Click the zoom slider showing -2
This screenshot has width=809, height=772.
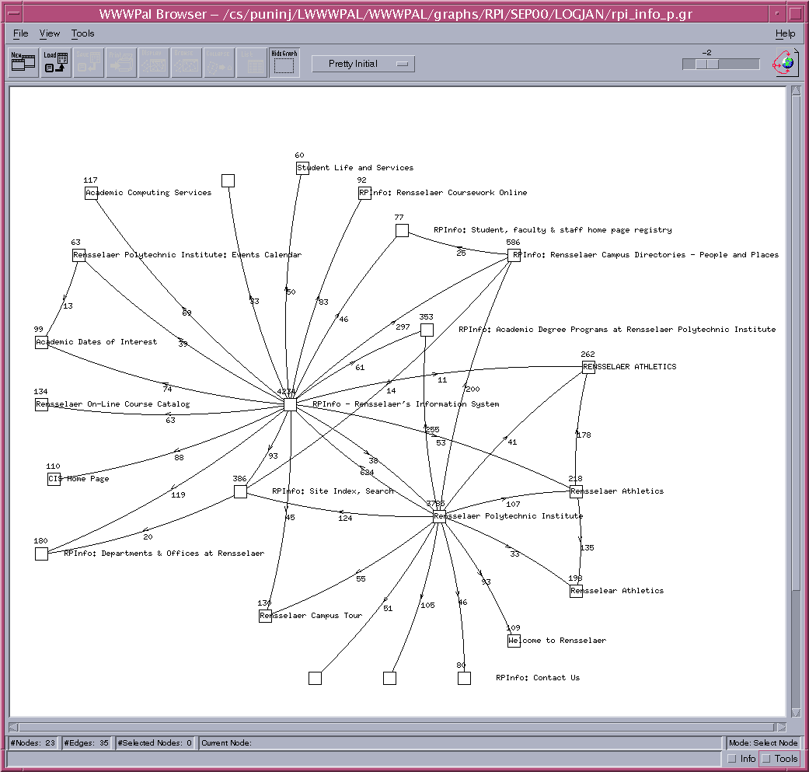tap(720, 64)
